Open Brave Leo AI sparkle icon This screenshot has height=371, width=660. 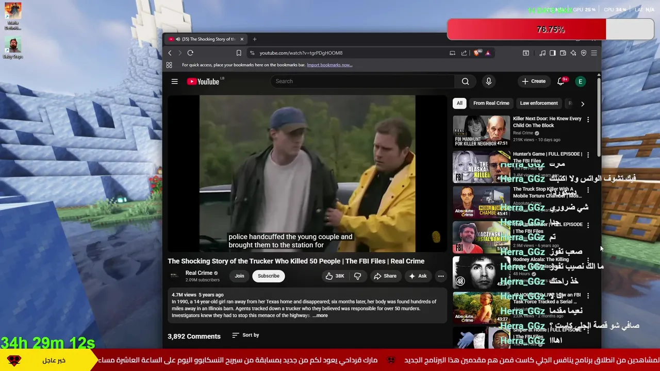click(573, 53)
